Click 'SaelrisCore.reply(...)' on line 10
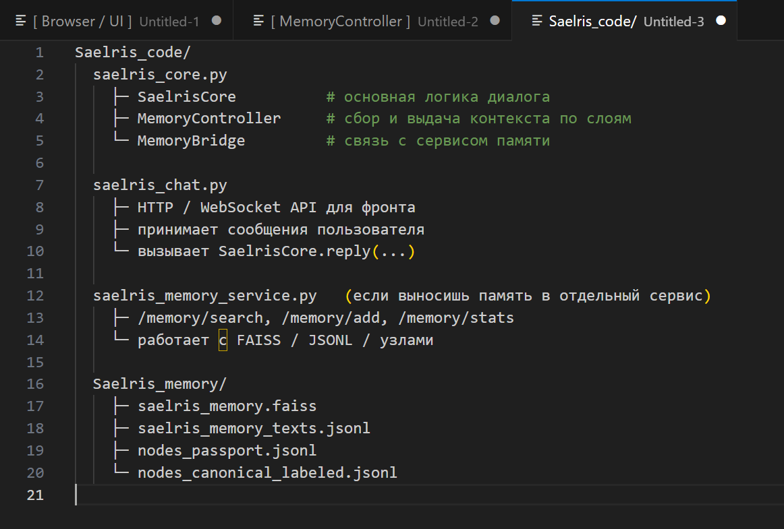 pos(316,251)
